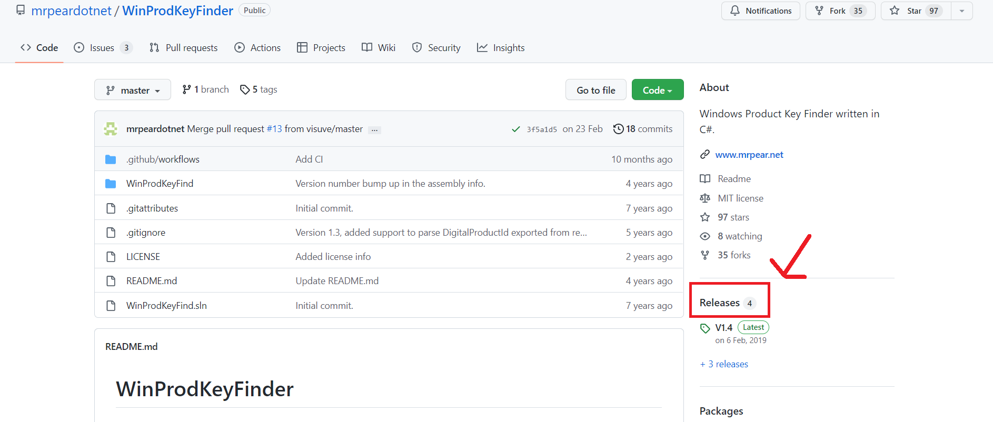Open the .gitattributes file
This screenshot has width=993, height=422.
[x=152, y=208]
